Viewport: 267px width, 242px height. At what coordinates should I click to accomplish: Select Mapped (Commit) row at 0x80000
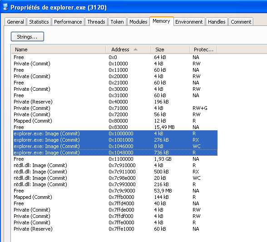115,121
